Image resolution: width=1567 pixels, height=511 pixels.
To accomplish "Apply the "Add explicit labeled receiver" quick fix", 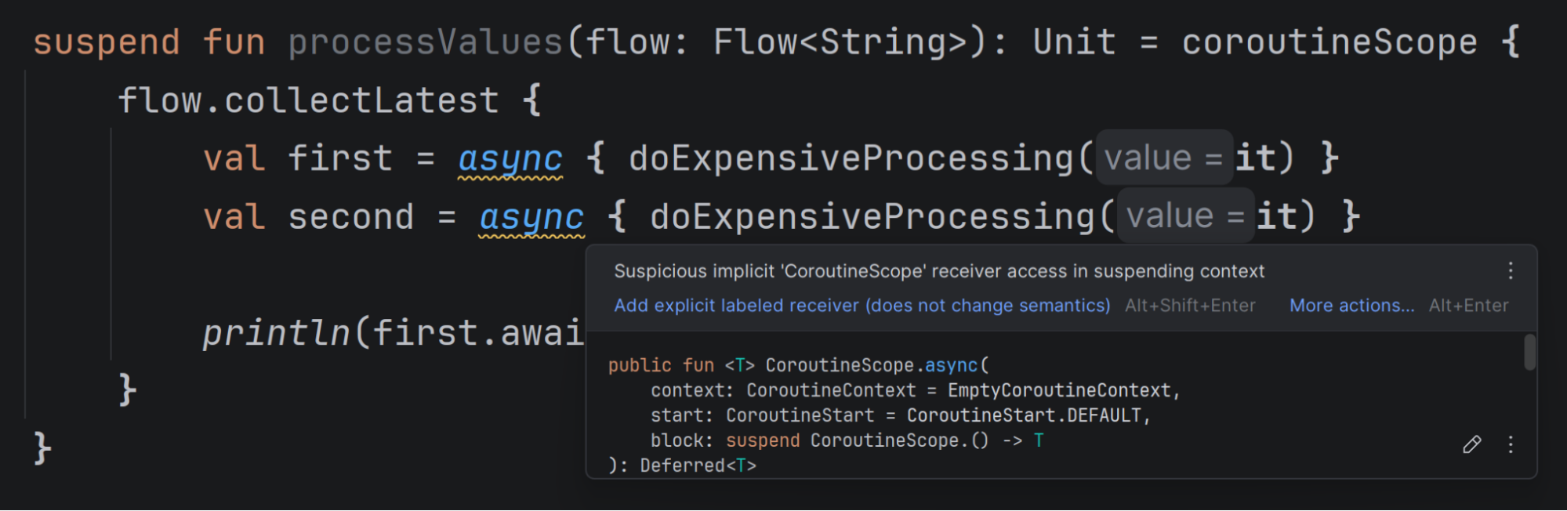I will (861, 306).
